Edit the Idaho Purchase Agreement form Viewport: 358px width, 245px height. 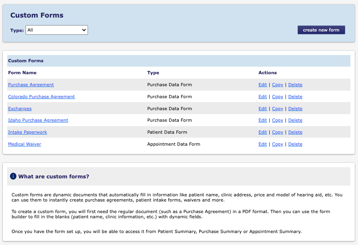point(262,120)
